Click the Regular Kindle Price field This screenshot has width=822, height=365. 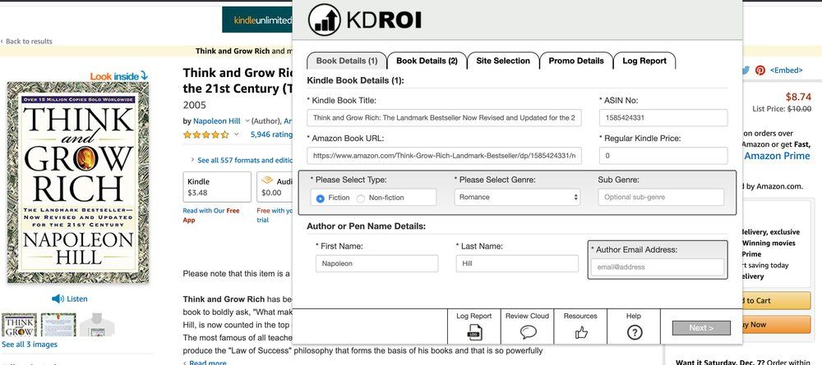click(663, 155)
